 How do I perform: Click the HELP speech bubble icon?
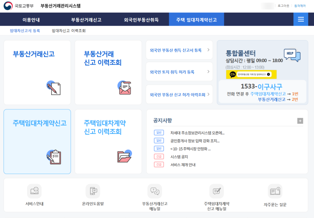(x=292, y=55)
